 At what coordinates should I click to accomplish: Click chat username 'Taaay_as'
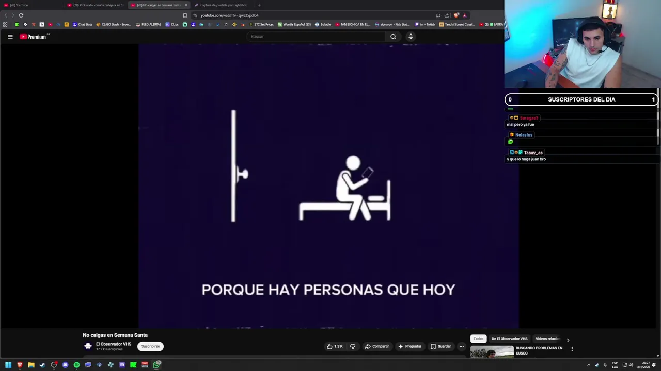click(x=533, y=153)
